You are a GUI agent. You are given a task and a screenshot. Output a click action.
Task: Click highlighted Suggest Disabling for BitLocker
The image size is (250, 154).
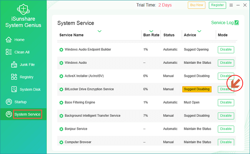click(x=197, y=89)
